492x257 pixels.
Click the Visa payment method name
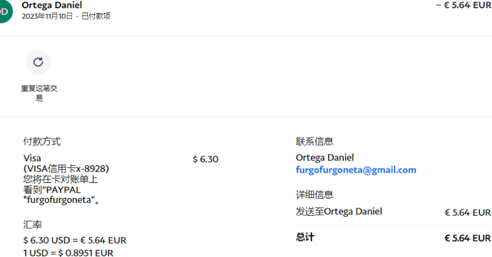(32, 158)
